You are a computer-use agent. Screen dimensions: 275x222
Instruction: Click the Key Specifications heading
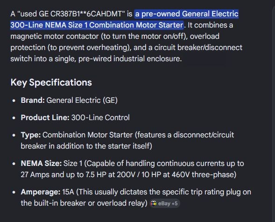51,82
